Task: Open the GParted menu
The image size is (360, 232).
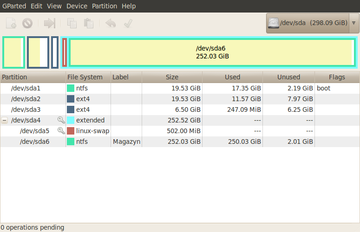Action: coord(15,6)
